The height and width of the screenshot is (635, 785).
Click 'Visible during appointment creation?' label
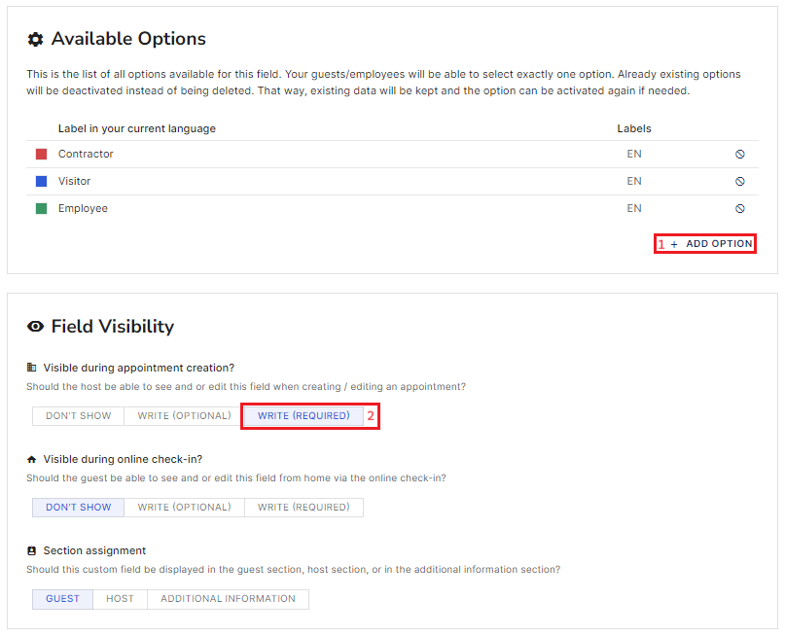tap(139, 368)
